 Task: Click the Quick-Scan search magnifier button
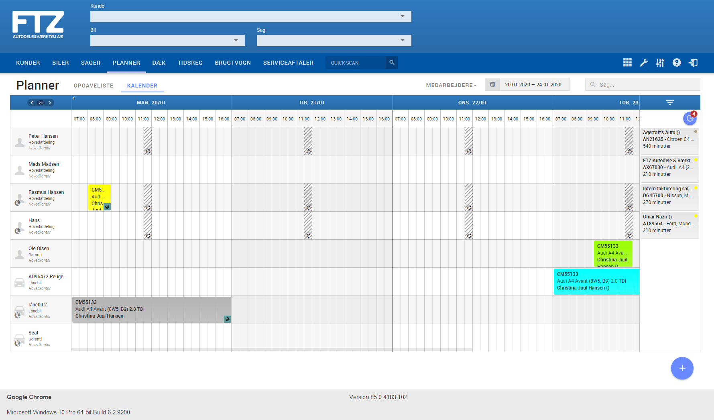pyautogui.click(x=392, y=63)
